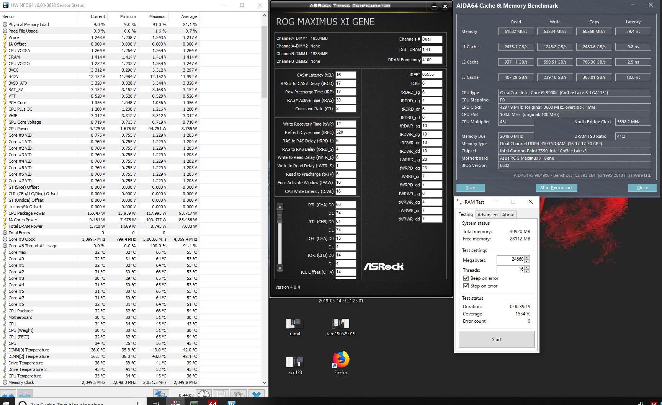This screenshot has width=662, height=405.
Task: Open the ram4 desktop file
Action: 295,327
